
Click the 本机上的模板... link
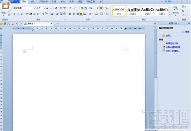pyautogui.click(x=173, y=51)
